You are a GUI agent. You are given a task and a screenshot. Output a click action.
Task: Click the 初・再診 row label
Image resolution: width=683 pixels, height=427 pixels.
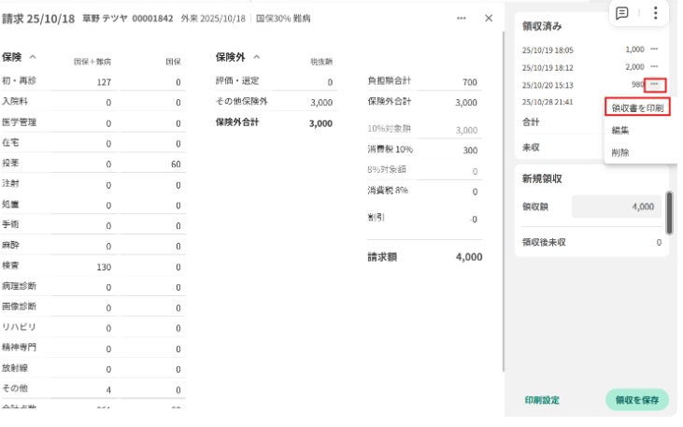19,81
